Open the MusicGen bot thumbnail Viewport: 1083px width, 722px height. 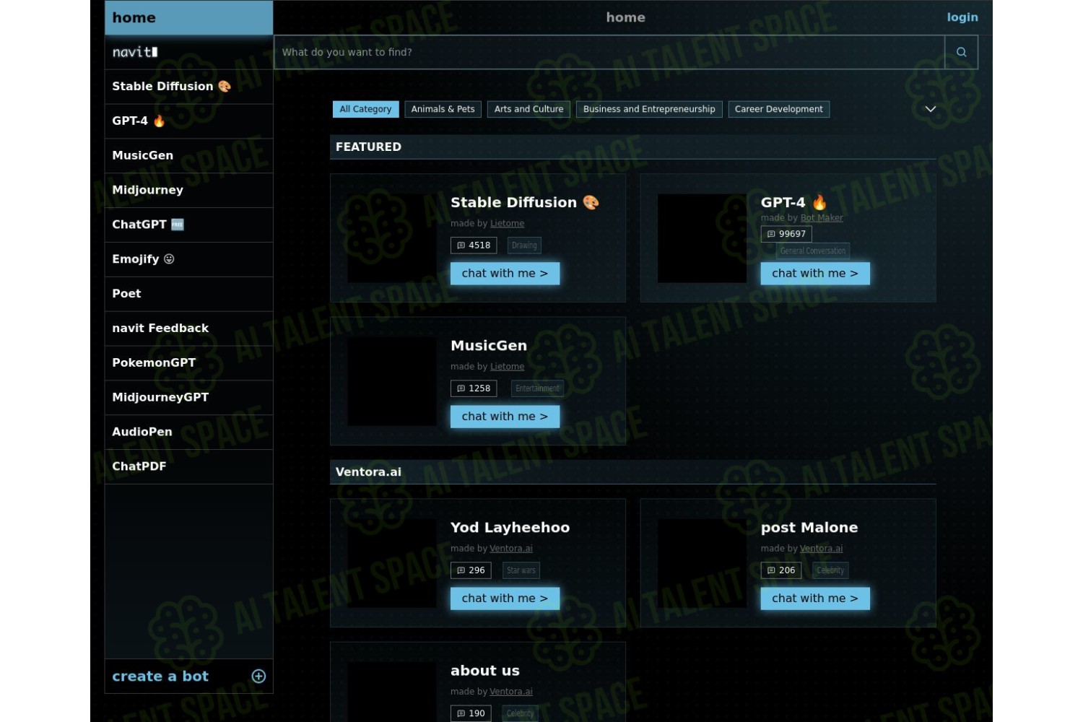(392, 381)
